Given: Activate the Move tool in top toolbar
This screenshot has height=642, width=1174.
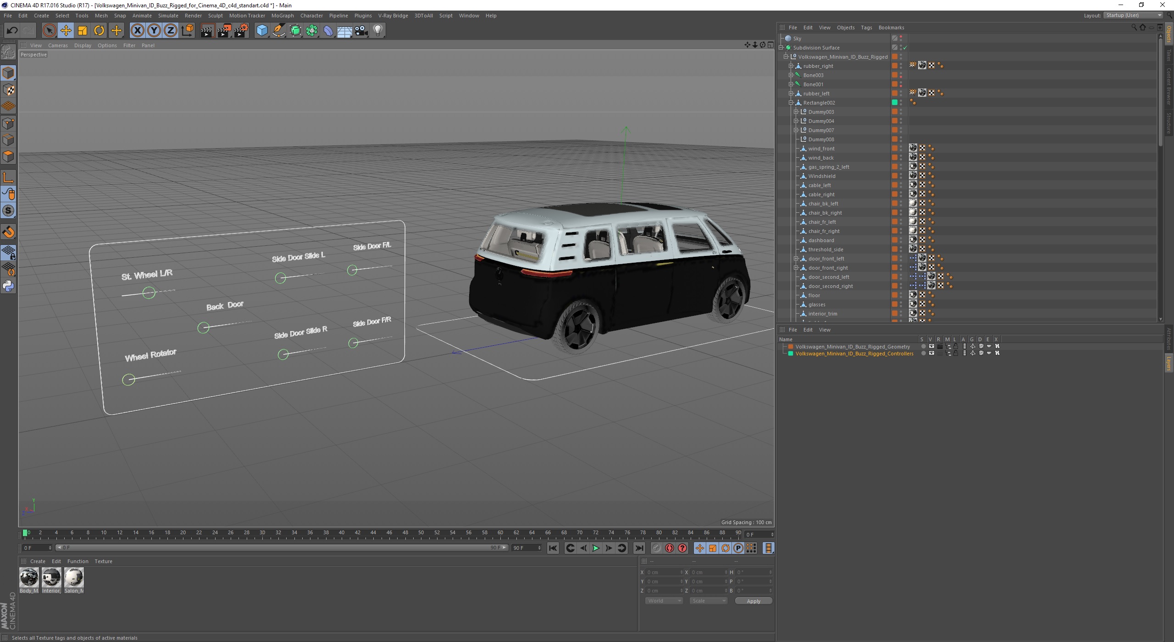Looking at the screenshot, I should point(66,31).
